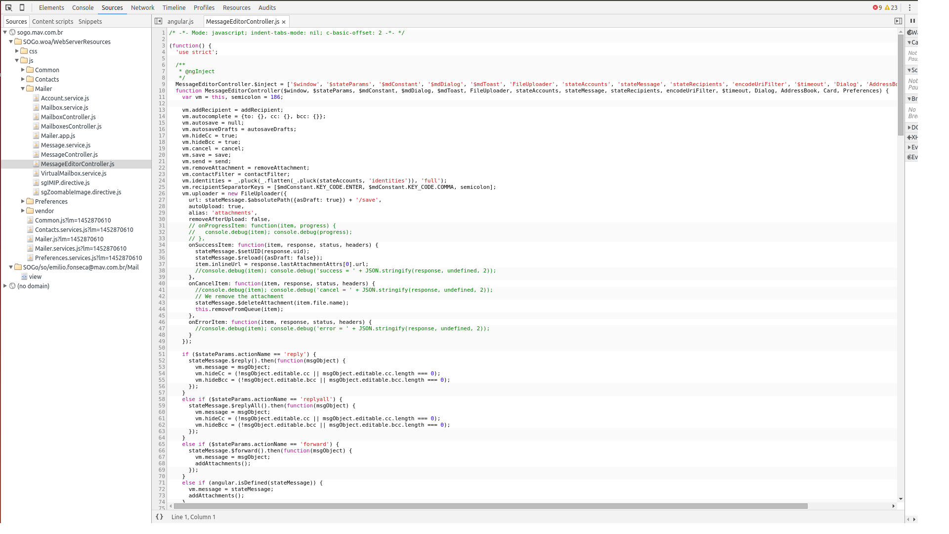
Task: Click the horizontal scrollbar of code editor
Action: click(490, 506)
